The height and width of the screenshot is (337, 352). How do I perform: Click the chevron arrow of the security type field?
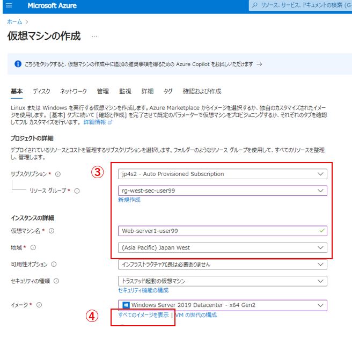point(320,281)
